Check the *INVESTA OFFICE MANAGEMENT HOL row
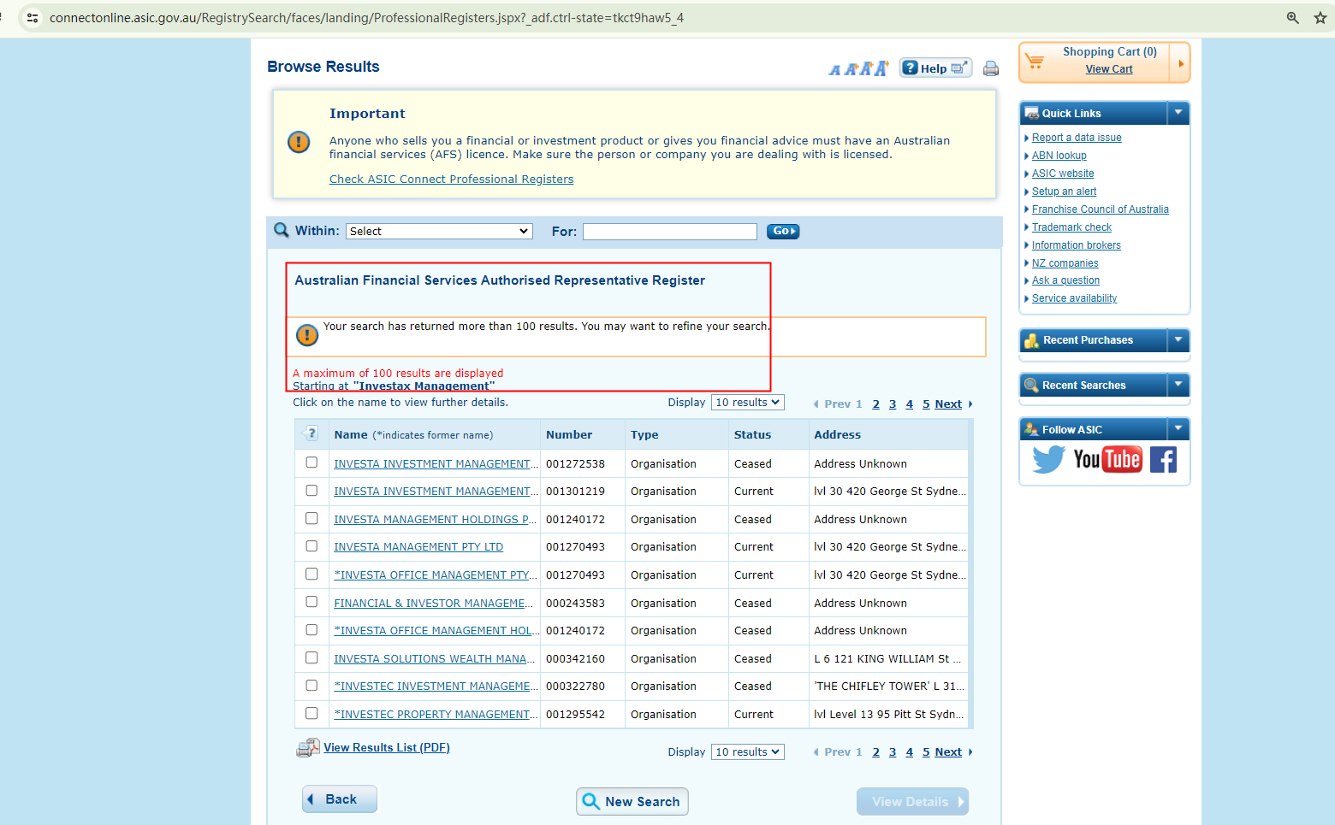Screen dimensions: 1335x825 pyautogui.click(x=311, y=629)
